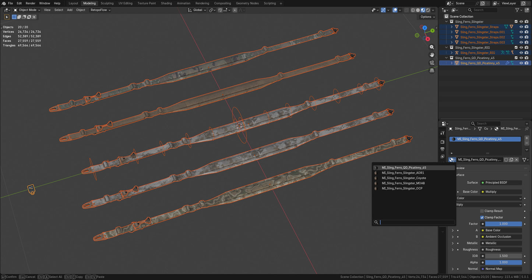
Task: Hide Sling_Ferro_Slingster_Straps.002 with its eye icon
Action: (521, 37)
